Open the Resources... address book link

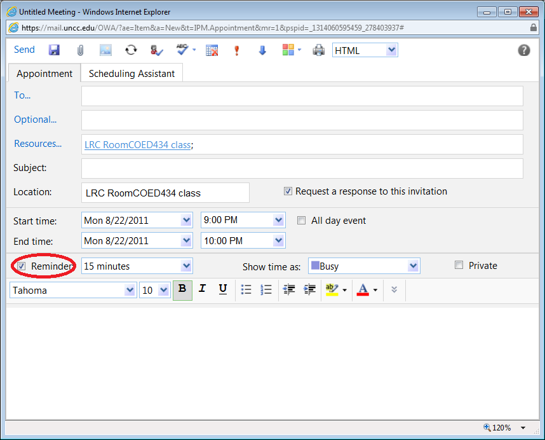[x=37, y=144]
